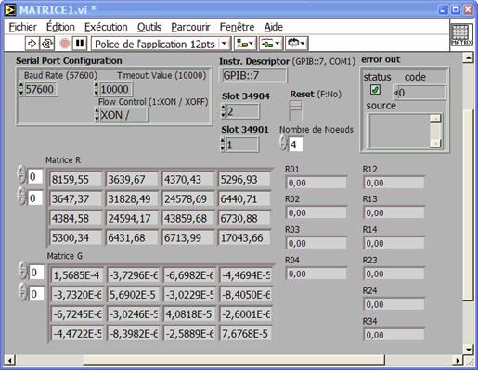This screenshot has height=370, width=478.
Task: Click the R01 value field
Action: click(317, 183)
